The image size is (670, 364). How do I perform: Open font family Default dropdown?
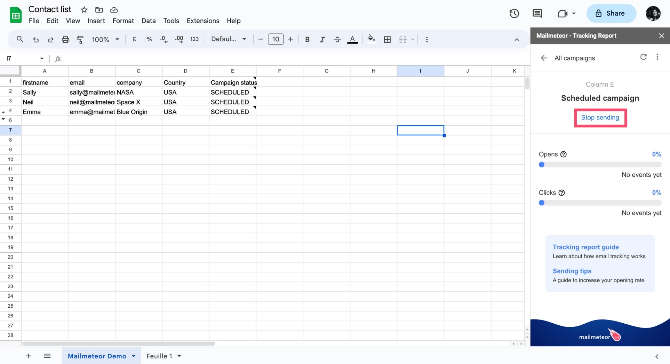229,39
